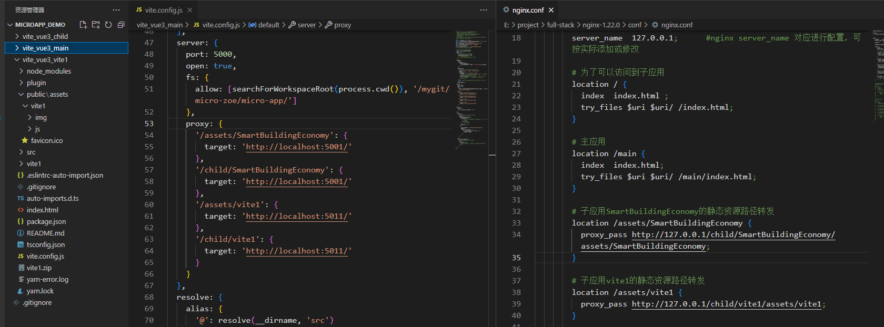Click the New Folder icon in explorer header
The height and width of the screenshot is (327, 884).
coord(96,25)
